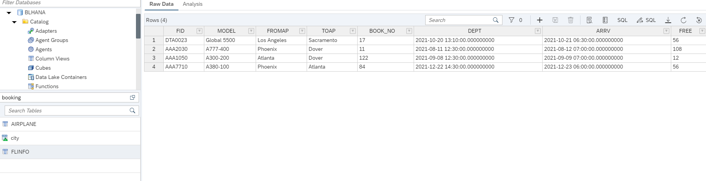Collapse the Catalog folder
The height and width of the screenshot is (181, 706).
(14, 22)
